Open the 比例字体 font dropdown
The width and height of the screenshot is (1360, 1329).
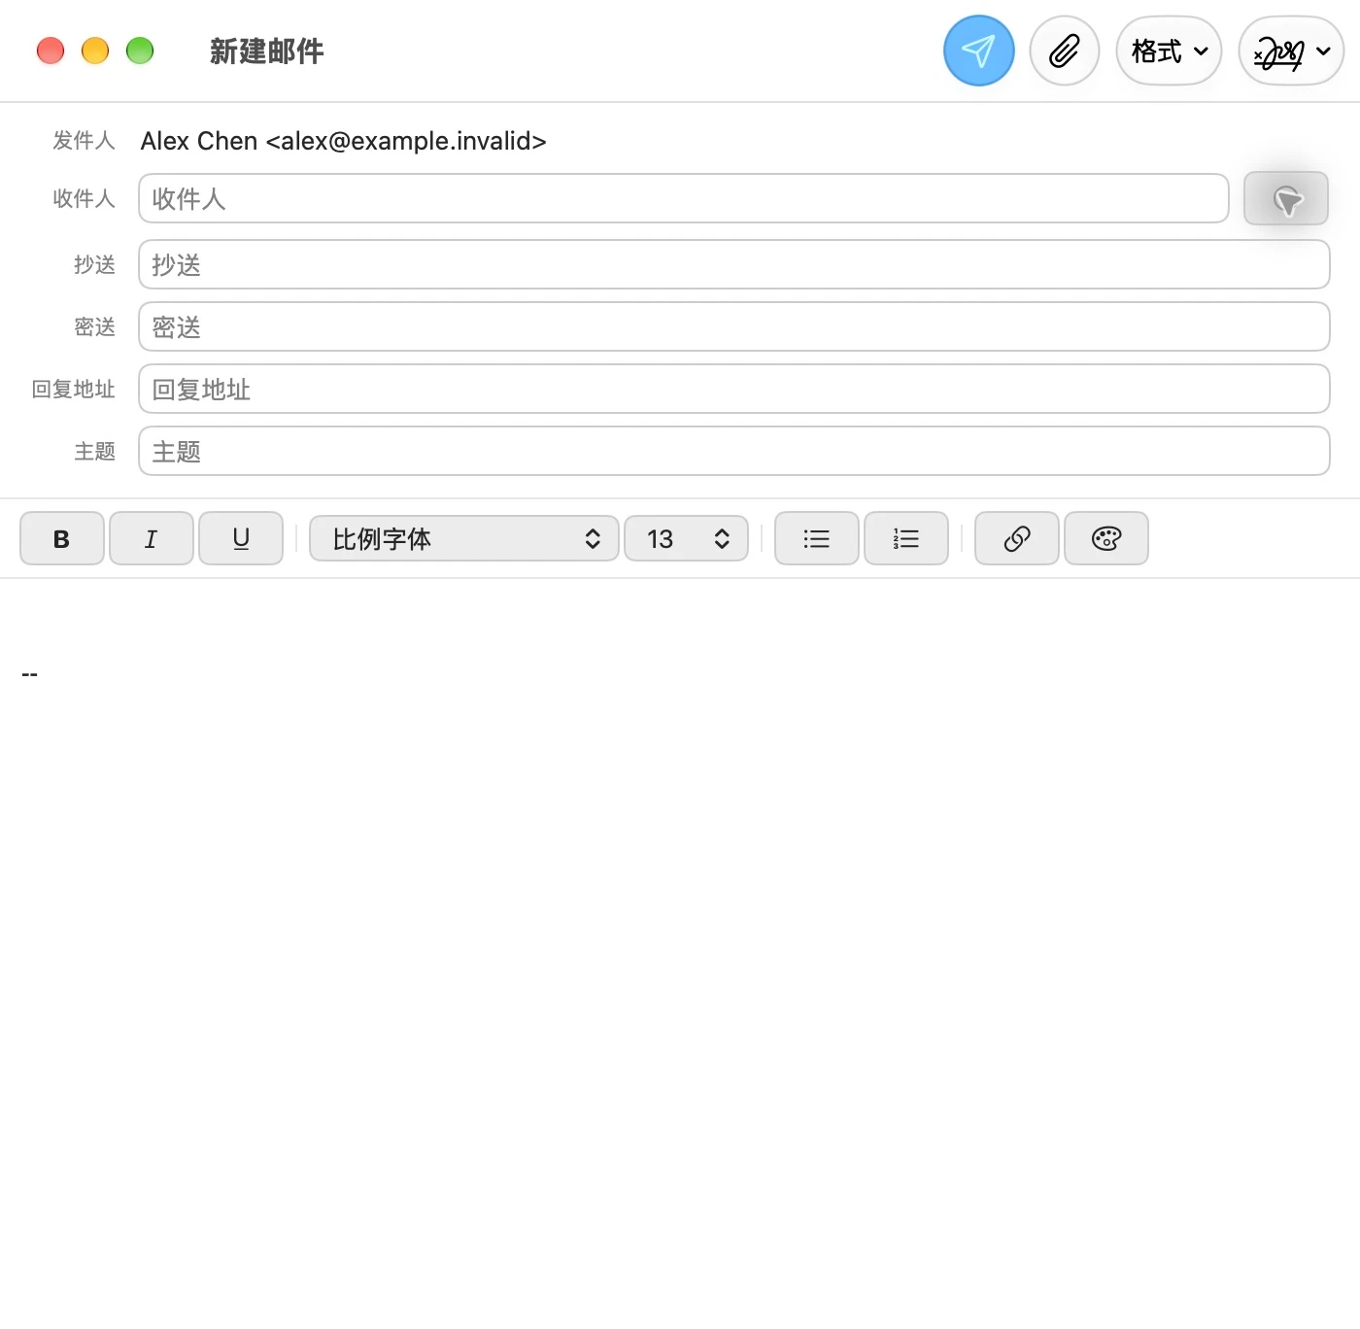click(x=464, y=538)
